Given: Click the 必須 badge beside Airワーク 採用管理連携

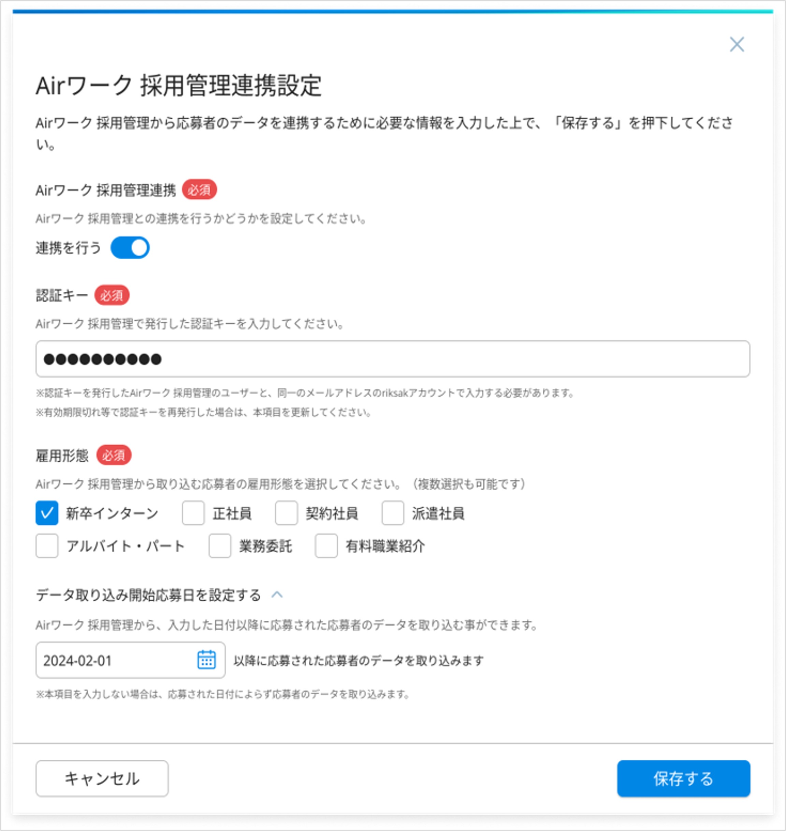Looking at the screenshot, I should [200, 190].
